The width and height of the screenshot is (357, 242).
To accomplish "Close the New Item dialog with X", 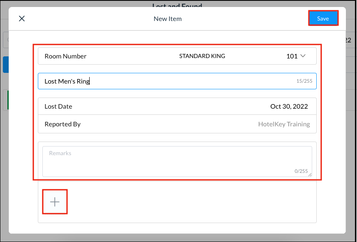I will [22, 19].
